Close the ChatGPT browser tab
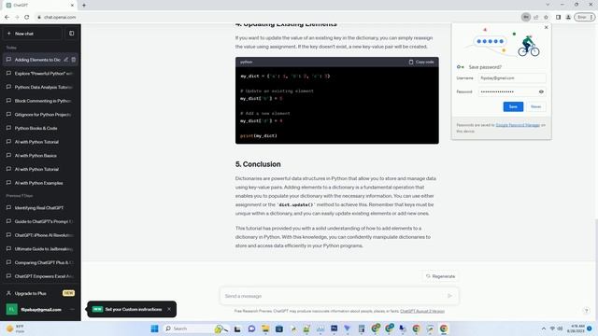598x336 pixels. click(72, 6)
